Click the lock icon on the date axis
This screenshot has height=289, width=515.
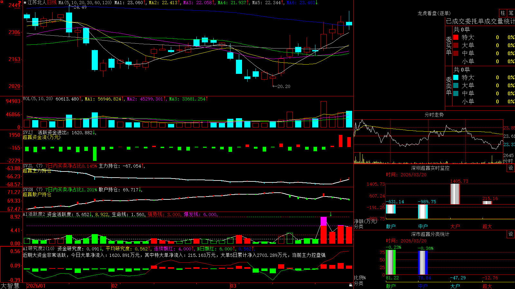coord(351,285)
